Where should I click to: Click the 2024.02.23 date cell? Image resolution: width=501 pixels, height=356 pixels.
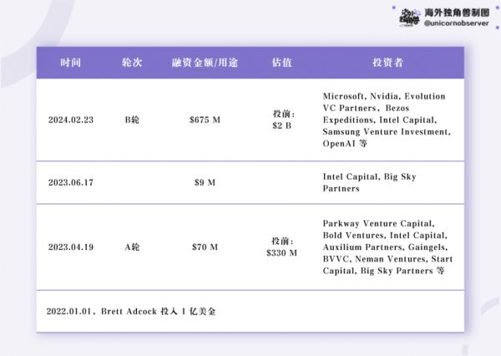(71, 120)
